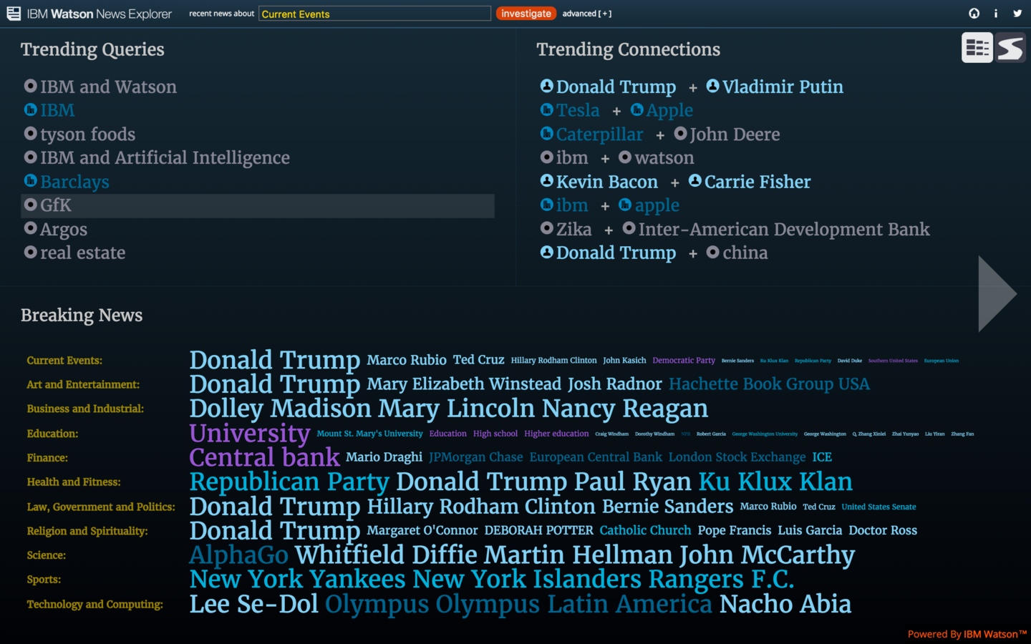This screenshot has width=1031, height=644.
Task: Switch to the S-shaped graph view icon
Action: coord(1010,48)
